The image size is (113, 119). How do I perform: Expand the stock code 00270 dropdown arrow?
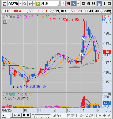(20, 4)
